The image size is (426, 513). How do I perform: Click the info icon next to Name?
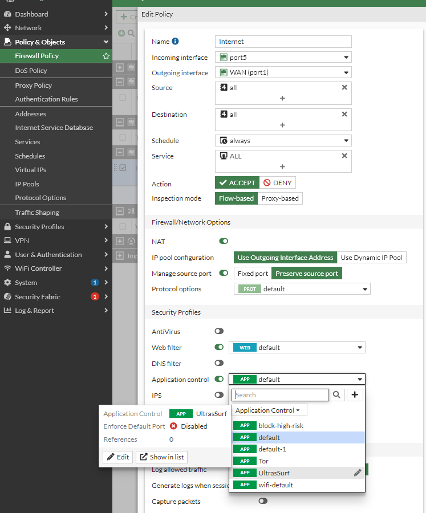[175, 42]
